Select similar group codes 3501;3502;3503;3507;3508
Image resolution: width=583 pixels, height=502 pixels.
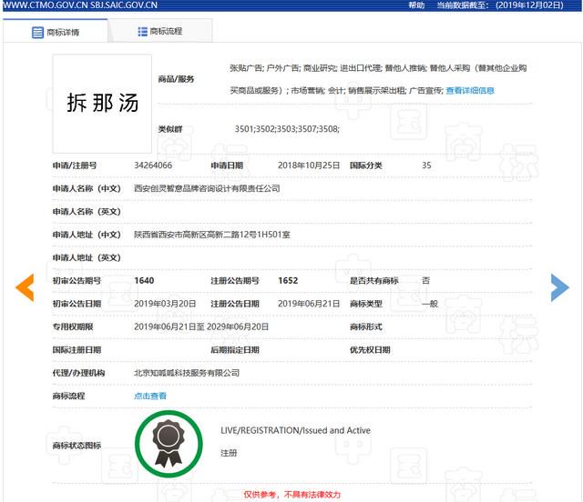(x=287, y=129)
